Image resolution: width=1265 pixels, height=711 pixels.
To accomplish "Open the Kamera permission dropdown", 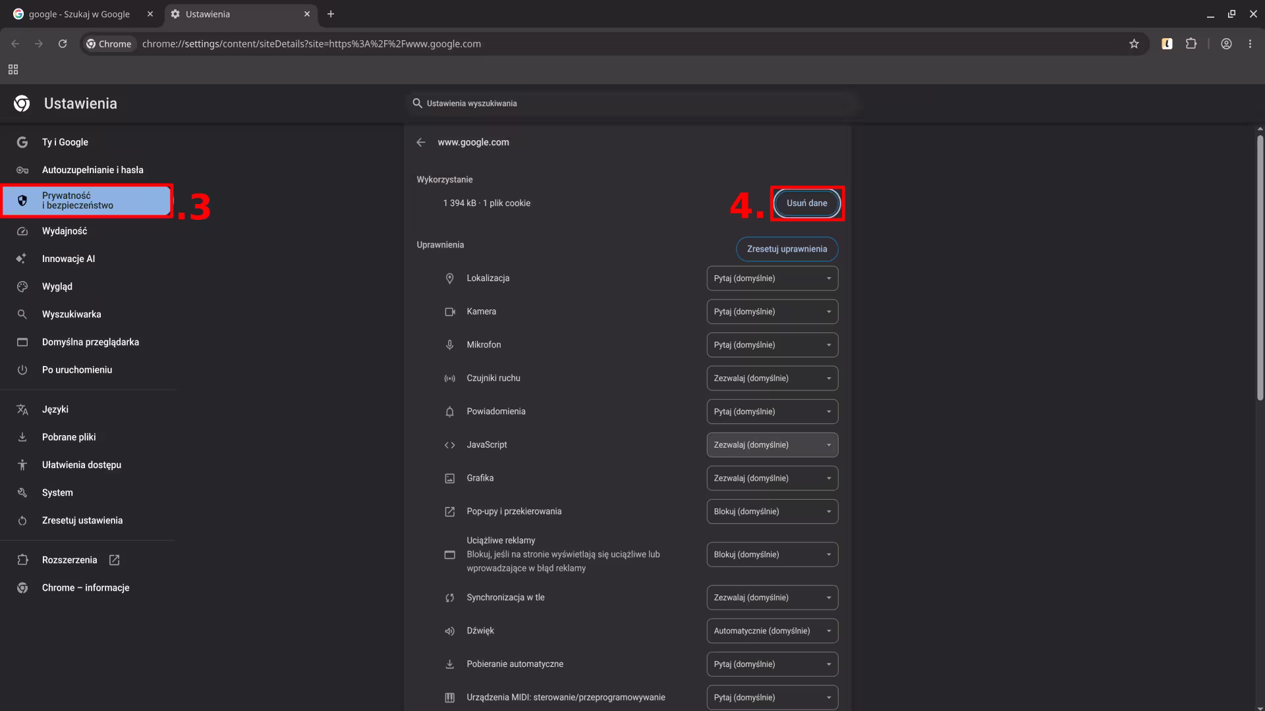I will (772, 312).
